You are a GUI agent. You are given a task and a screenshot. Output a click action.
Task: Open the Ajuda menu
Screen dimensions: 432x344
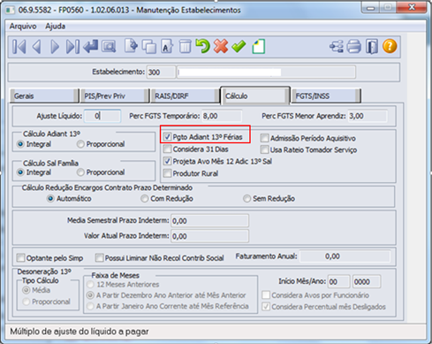pyautogui.click(x=56, y=27)
